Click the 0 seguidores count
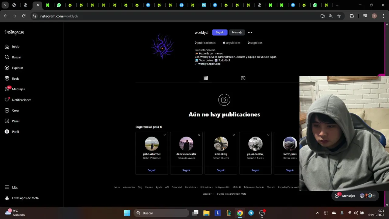Viewport: 389px width, 219px height. pyautogui.click(x=232, y=43)
